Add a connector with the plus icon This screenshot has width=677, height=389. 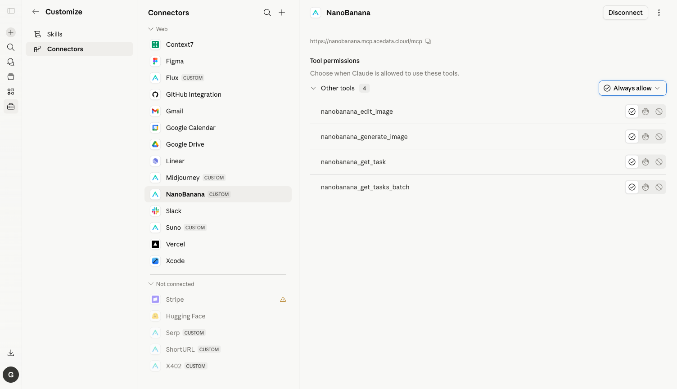pos(282,13)
